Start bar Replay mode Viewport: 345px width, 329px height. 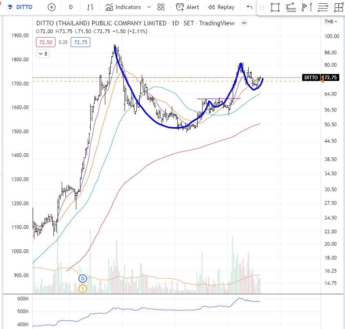point(221,7)
